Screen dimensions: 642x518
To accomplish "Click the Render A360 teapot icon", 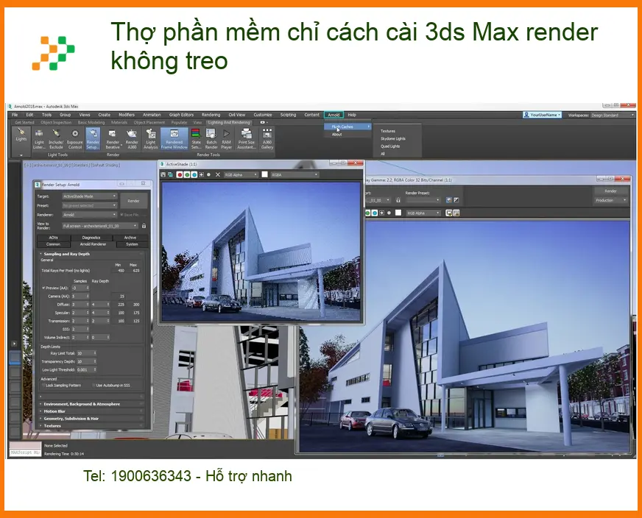I will [132, 139].
